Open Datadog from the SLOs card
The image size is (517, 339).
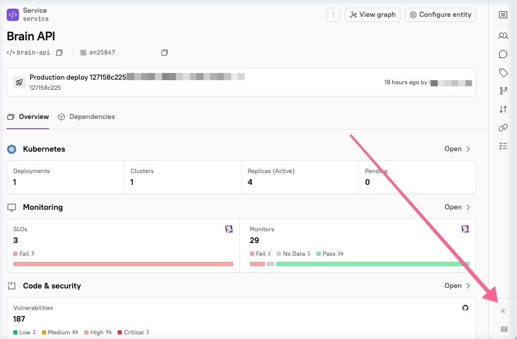coord(229,229)
